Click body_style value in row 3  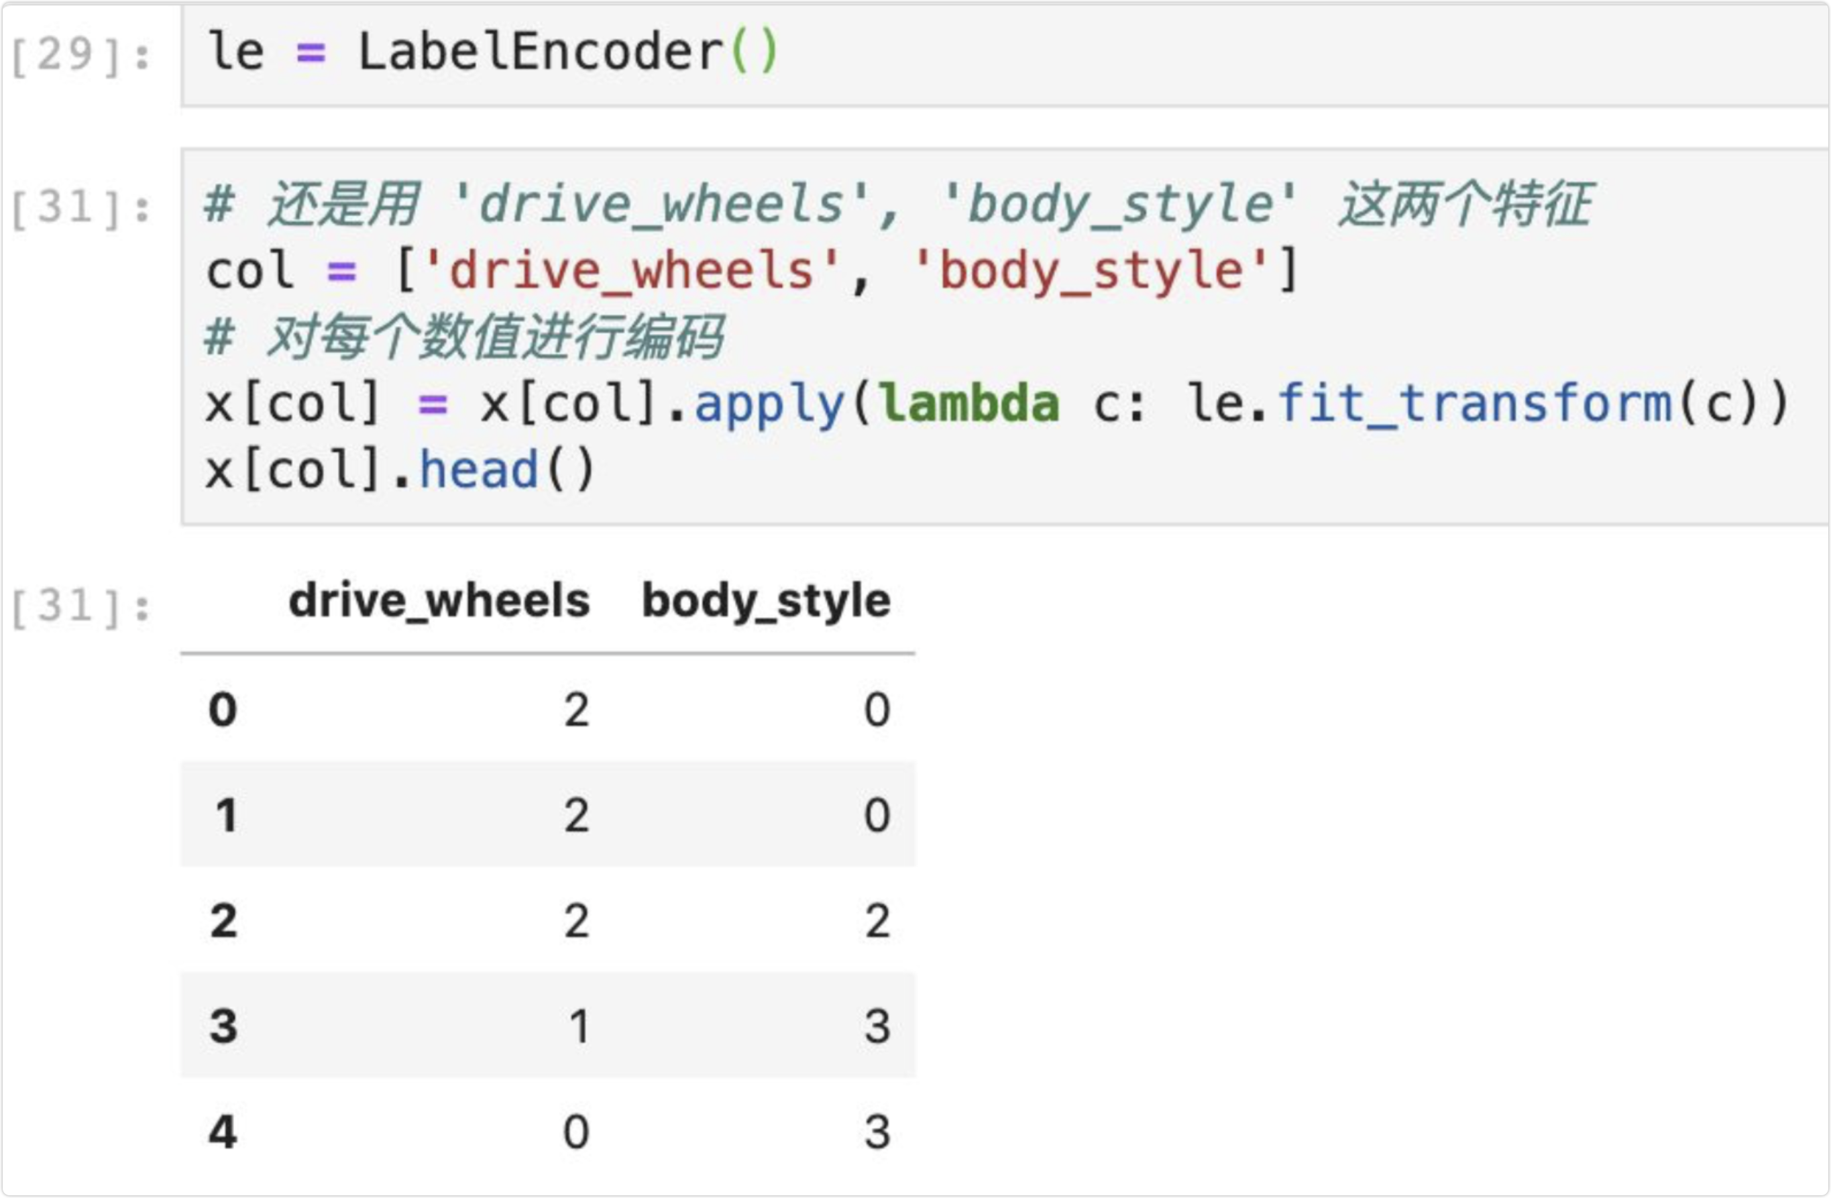pos(877,1026)
